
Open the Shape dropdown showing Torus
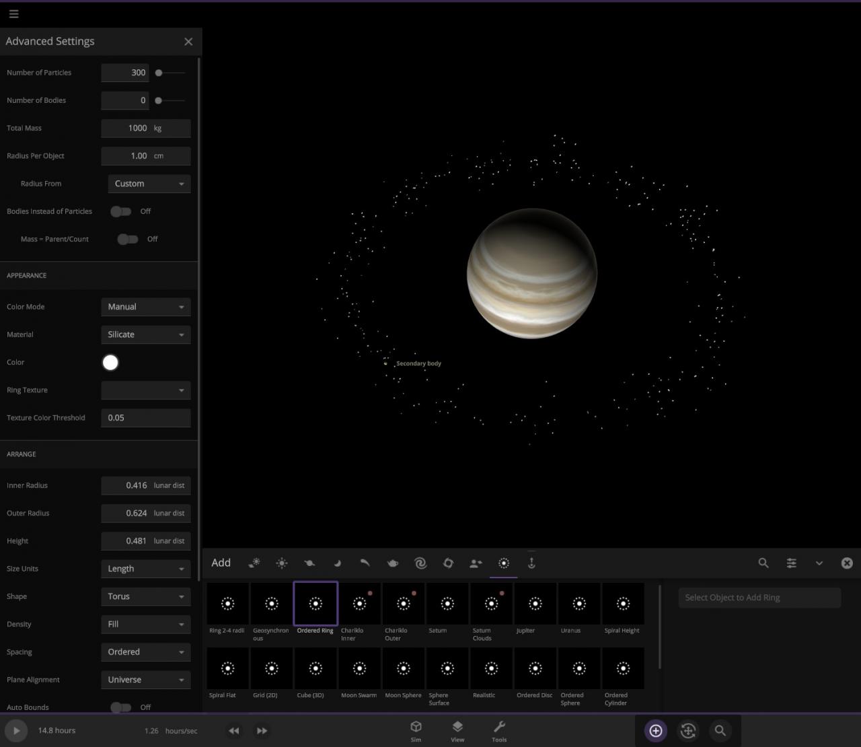pos(146,596)
